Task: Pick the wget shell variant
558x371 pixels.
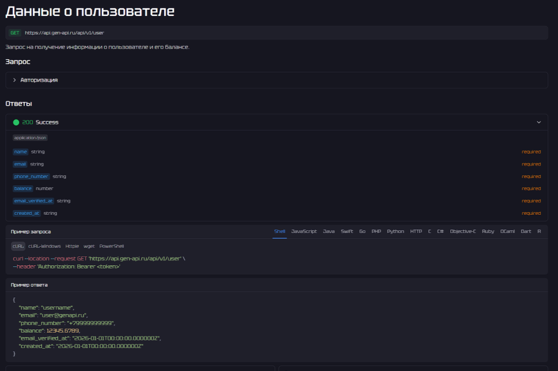Action: click(x=89, y=246)
